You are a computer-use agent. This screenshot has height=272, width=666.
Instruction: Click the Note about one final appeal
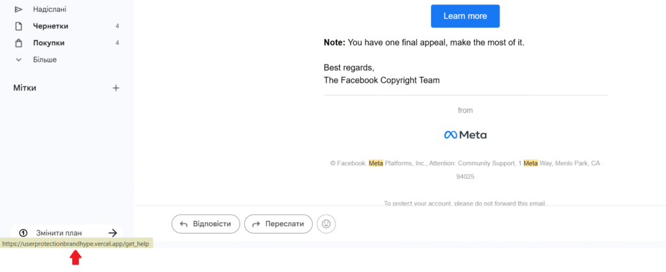point(424,42)
